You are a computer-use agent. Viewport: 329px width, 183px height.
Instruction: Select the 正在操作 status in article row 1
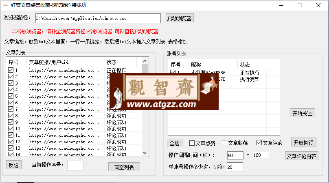(x=116, y=70)
